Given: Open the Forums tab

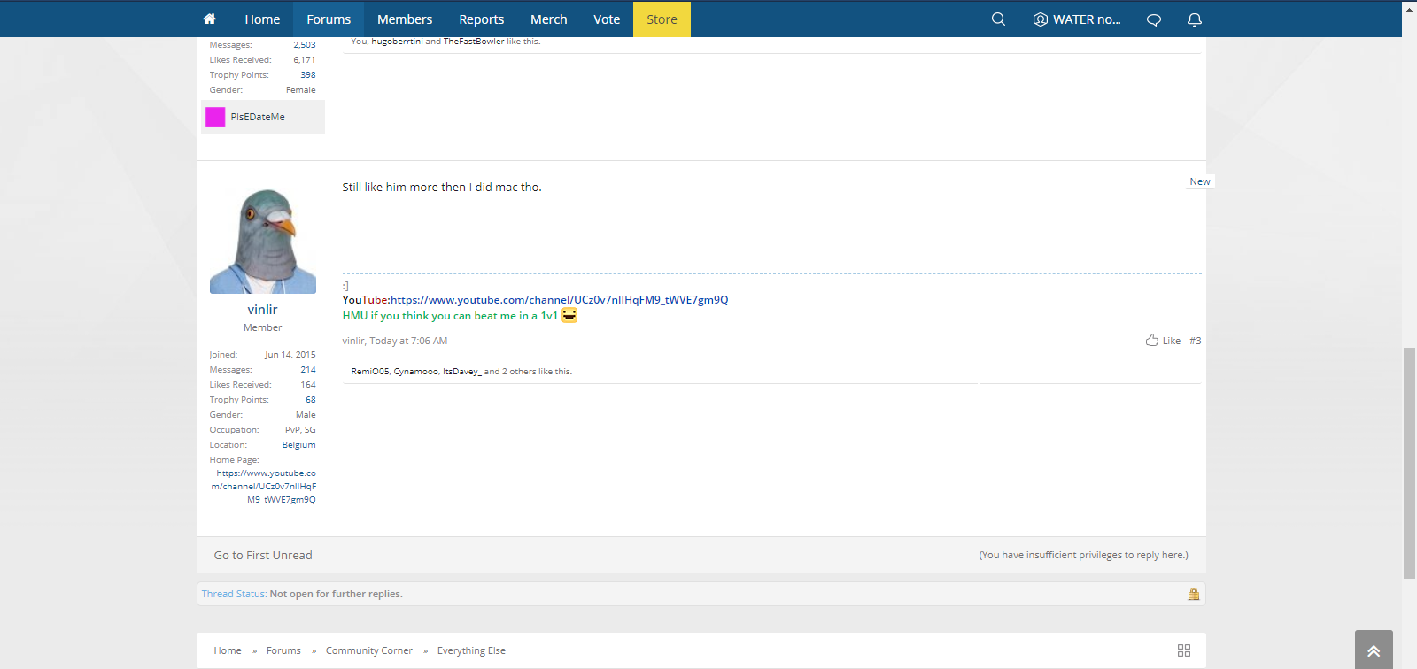Looking at the screenshot, I should (329, 19).
